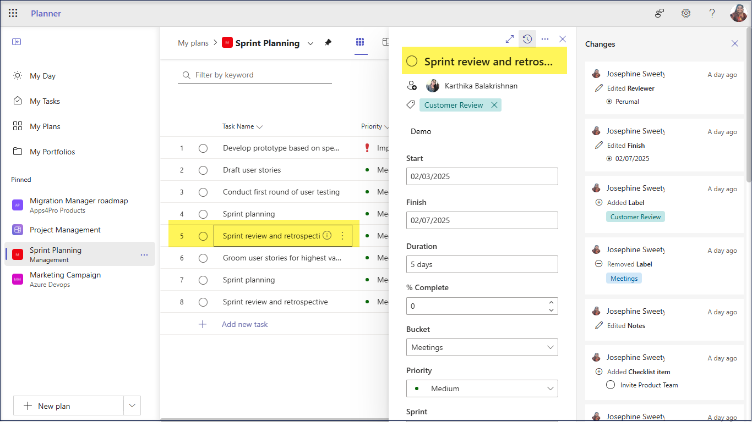Open info icon on task row 5

coord(327,236)
